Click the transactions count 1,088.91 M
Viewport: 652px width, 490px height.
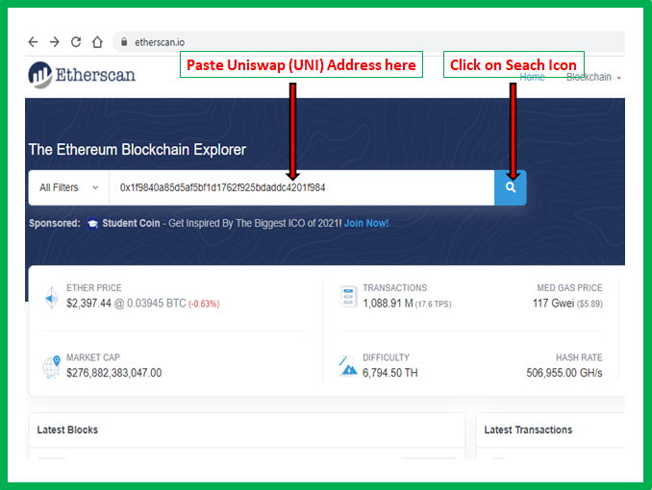388,304
